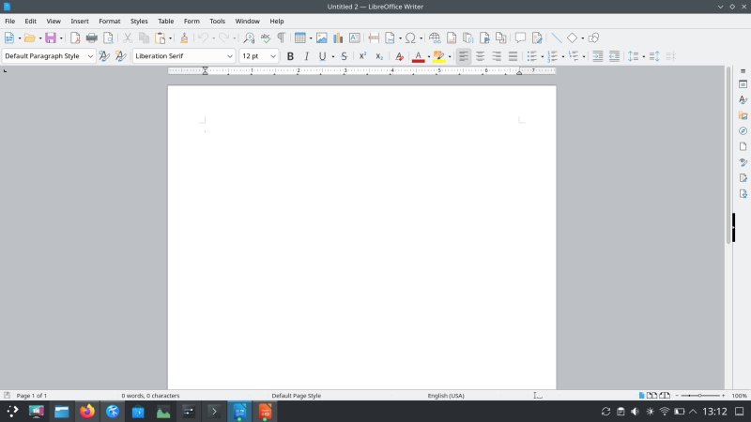Viewport: 751px width, 422px height.
Task: Expand the Paragraph Style dropdown
Action: [90, 56]
